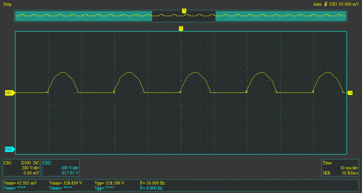Select the yellow CH1 ground level marker
This screenshot has height=193, width=362.
[x=9, y=93]
